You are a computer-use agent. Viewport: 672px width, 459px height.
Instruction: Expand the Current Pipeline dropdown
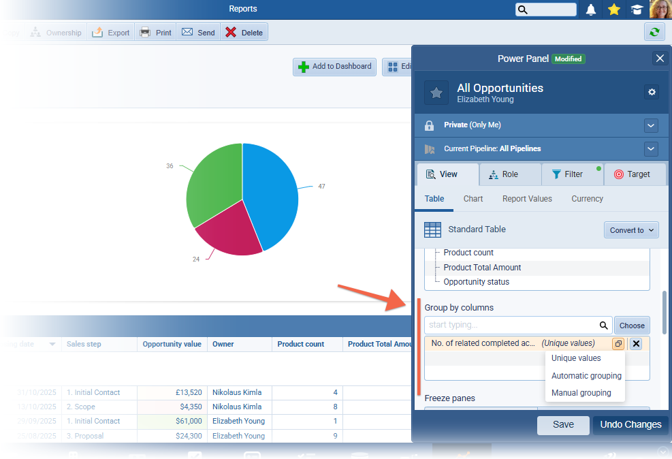(x=651, y=148)
